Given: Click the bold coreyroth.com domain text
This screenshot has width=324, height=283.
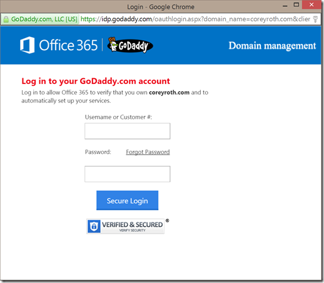Looking at the screenshot, I should point(169,92).
